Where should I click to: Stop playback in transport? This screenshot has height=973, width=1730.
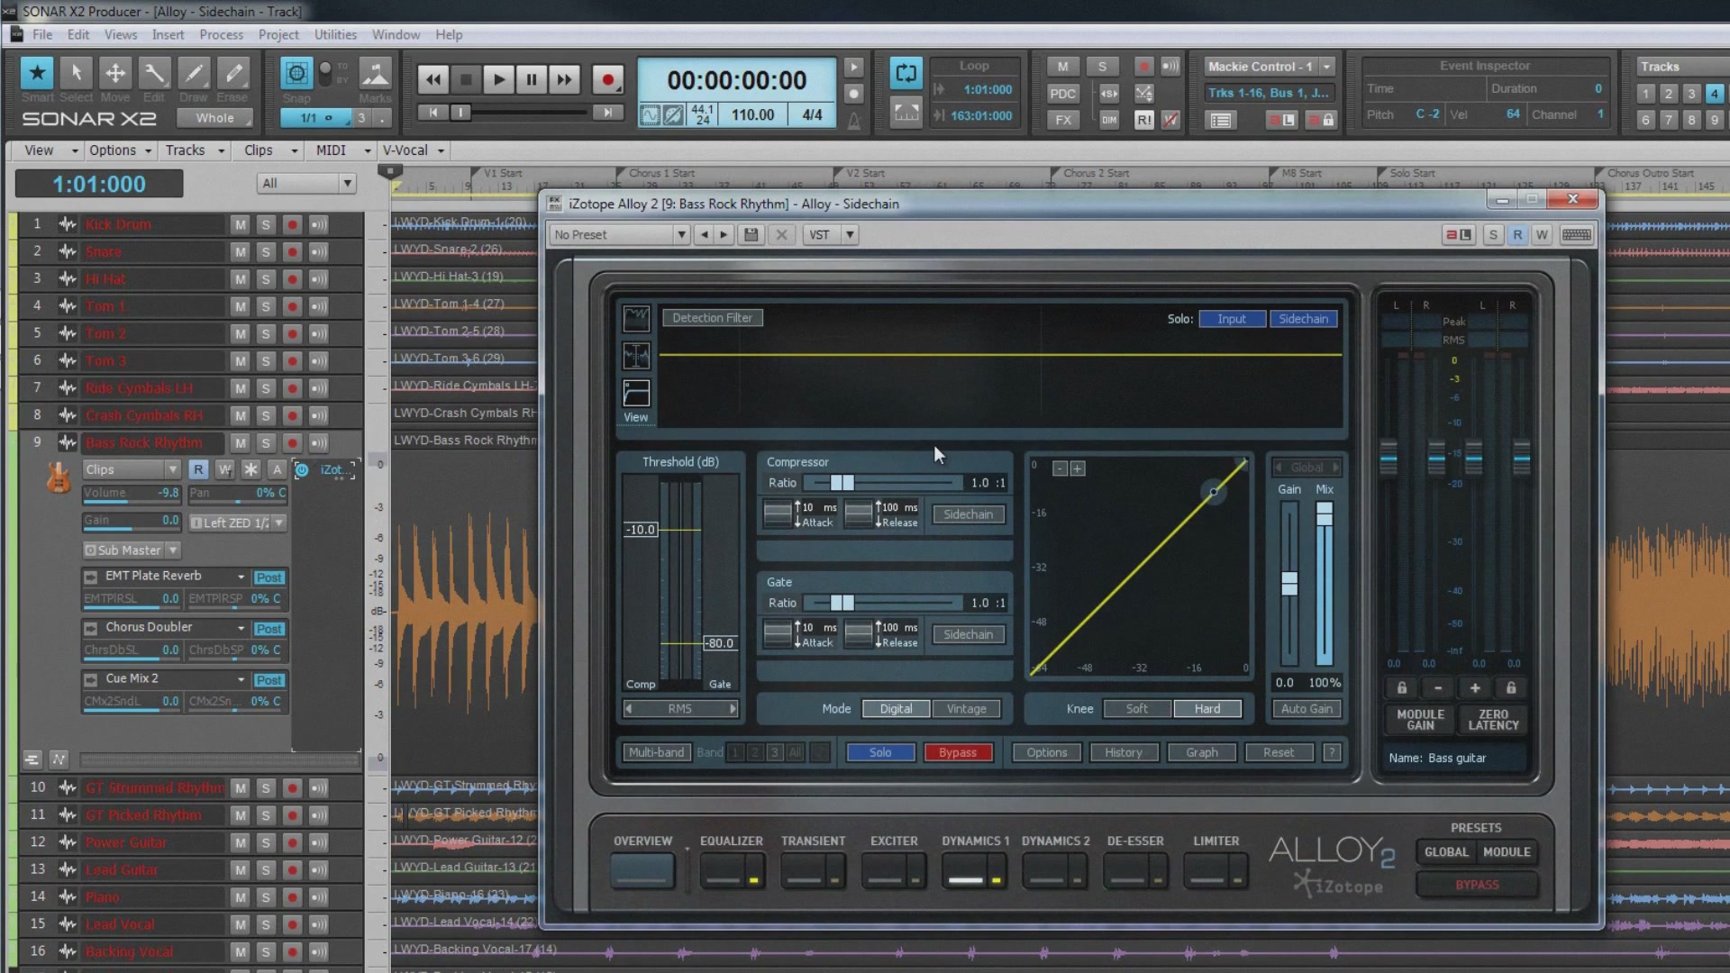466,80
